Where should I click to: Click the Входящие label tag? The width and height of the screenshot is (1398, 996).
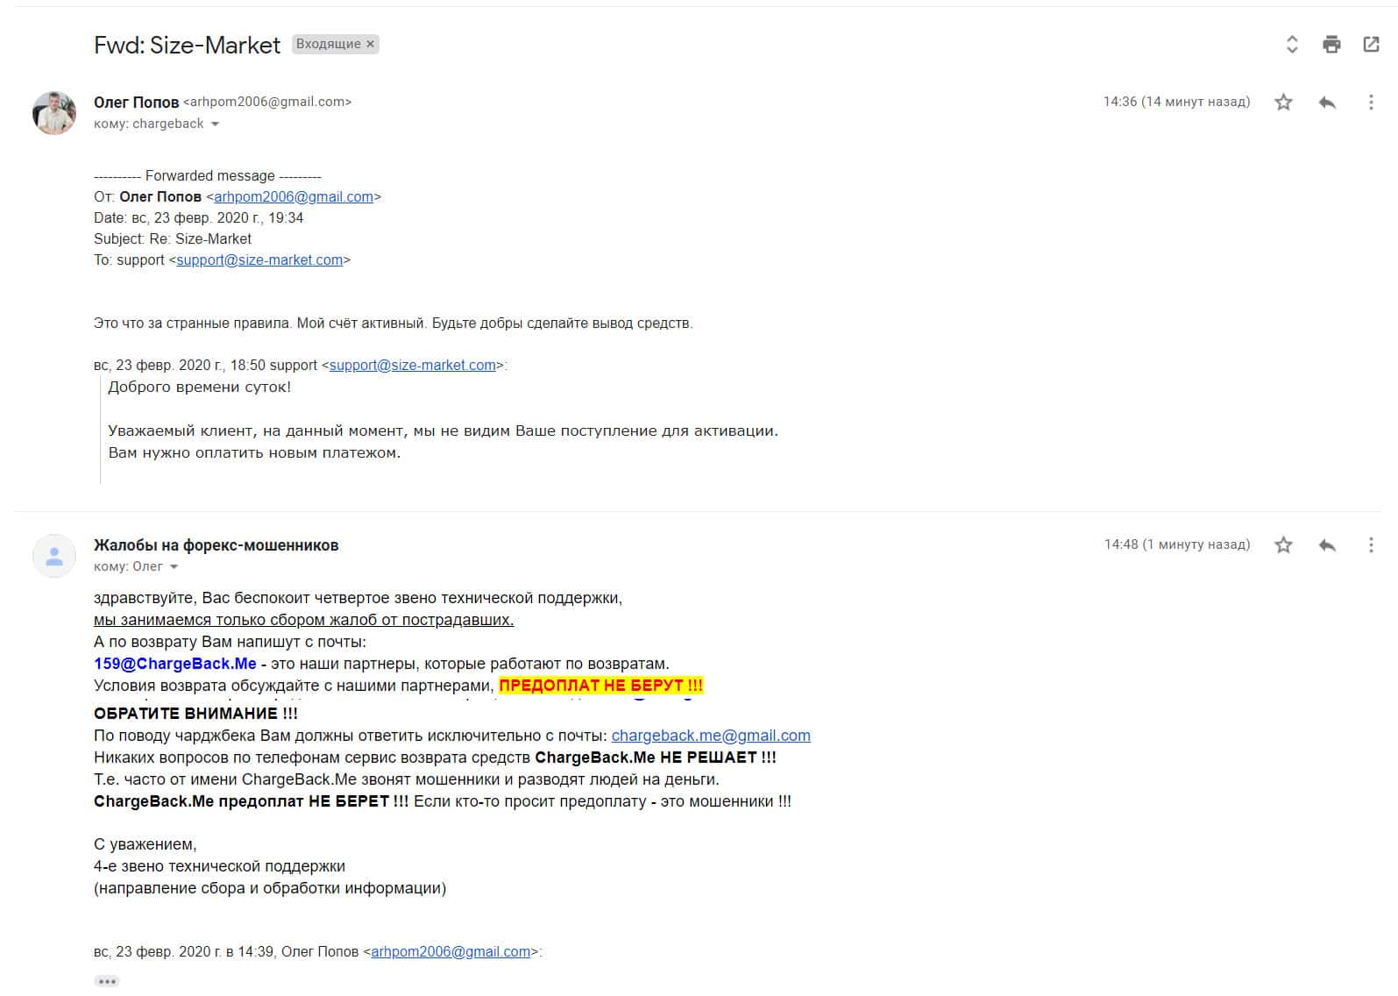[x=328, y=44]
